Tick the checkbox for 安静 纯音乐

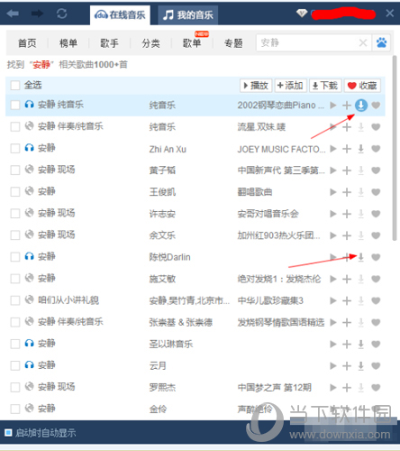pos(15,105)
